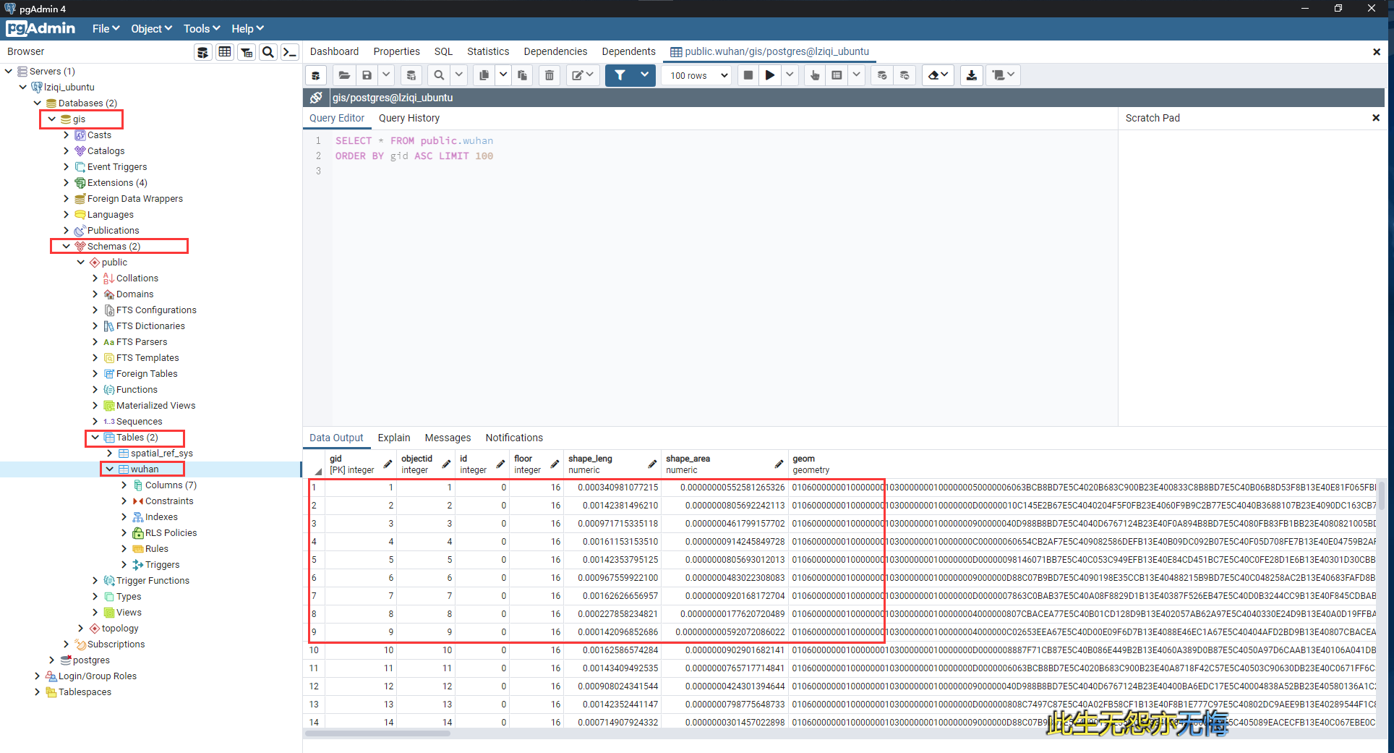The height and width of the screenshot is (753, 1394).
Task: Open the Messages output tab
Action: coord(448,438)
